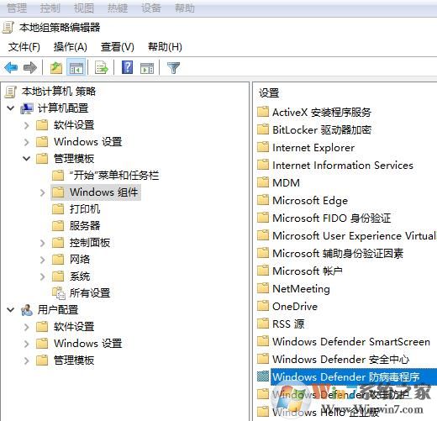Select Windows Defender SmartScreen entry
This screenshot has height=421, width=437.
[x=351, y=341]
